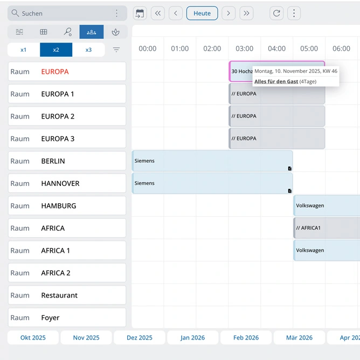Open the filter list icon below the view tabs

[116, 50]
